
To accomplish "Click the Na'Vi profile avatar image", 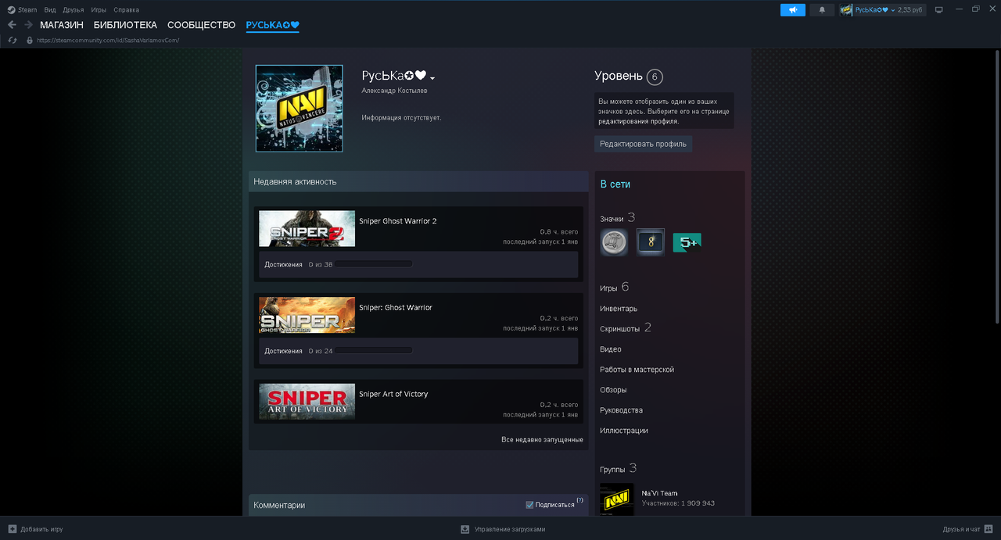I will (300, 108).
